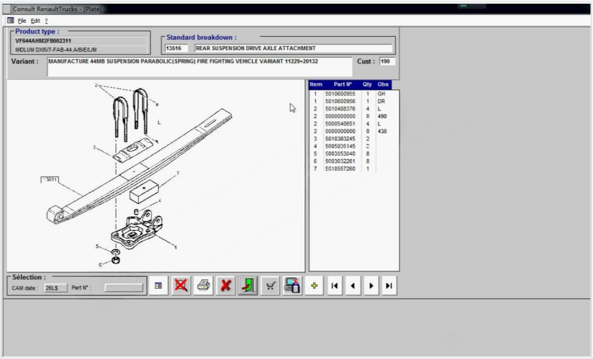Click the small form window icon button
The width and height of the screenshot is (593, 359).
[x=158, y=286]
